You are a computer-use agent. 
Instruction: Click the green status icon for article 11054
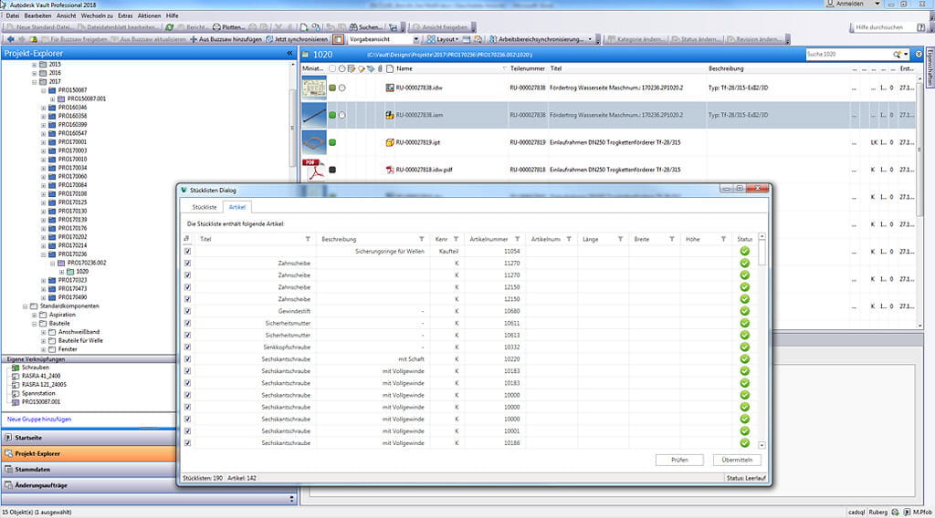pos(744,251)
